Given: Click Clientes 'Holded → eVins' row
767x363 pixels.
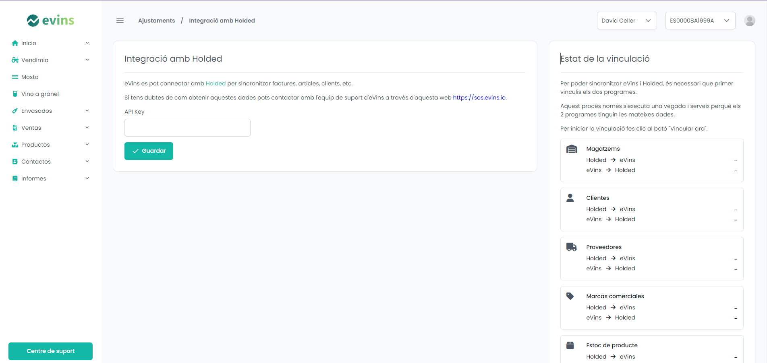Looking at the screenshot, I should 662,209.
